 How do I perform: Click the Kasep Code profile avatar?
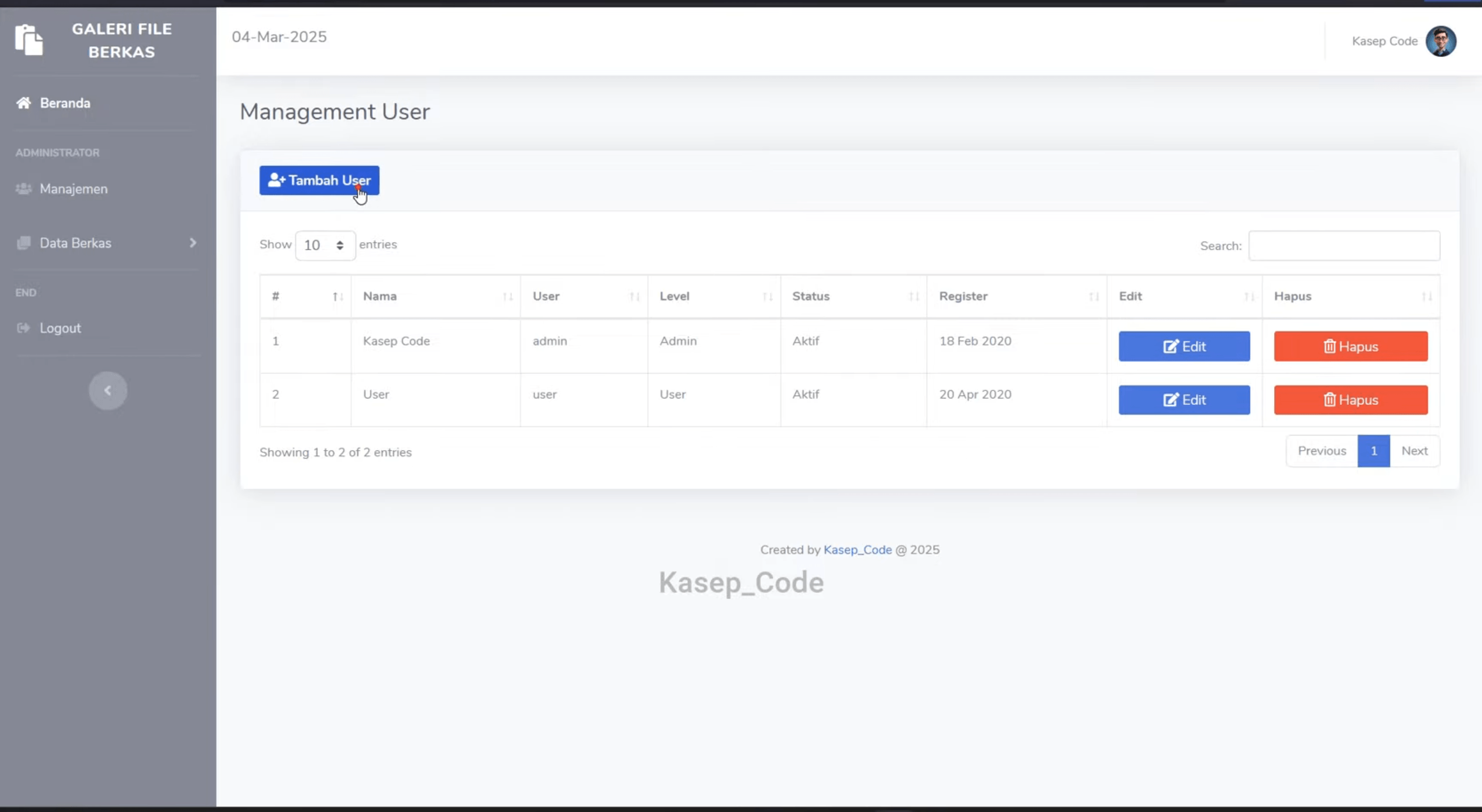click(x=1440, y=41)
